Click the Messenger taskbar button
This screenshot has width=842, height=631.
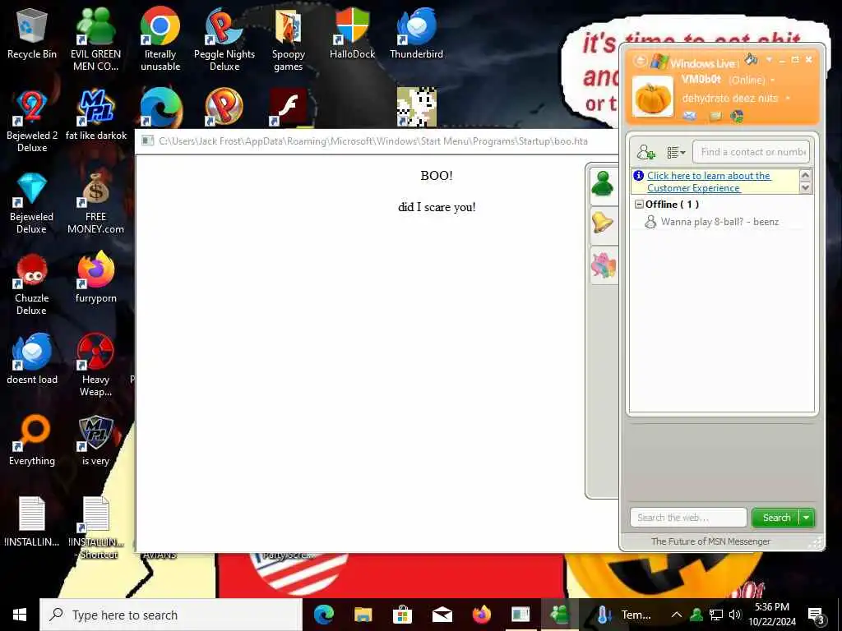point(559,615)
